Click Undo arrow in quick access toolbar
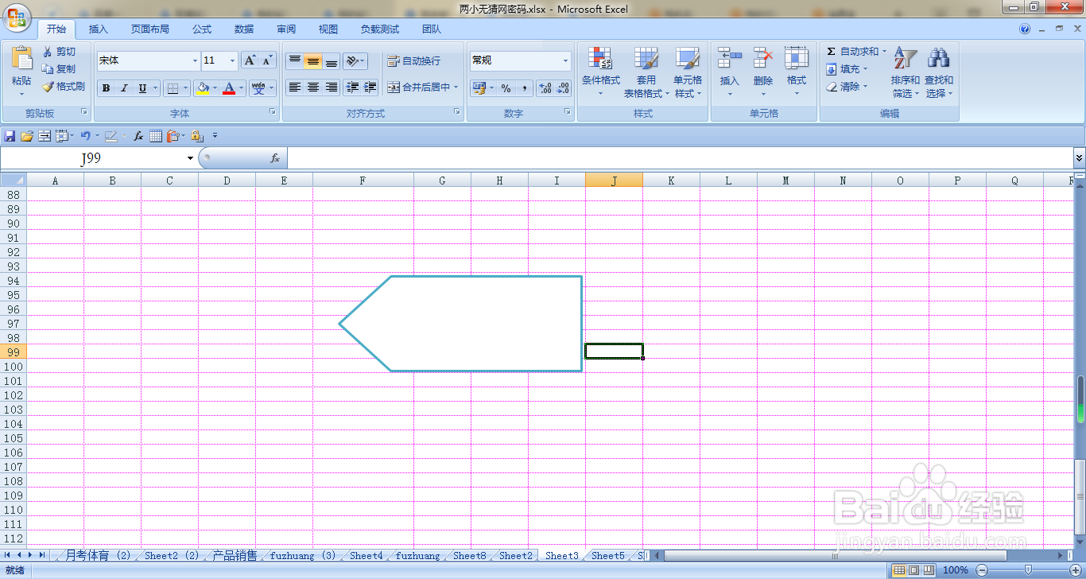Screen dimensions: 1086x579 pos(85,136)
